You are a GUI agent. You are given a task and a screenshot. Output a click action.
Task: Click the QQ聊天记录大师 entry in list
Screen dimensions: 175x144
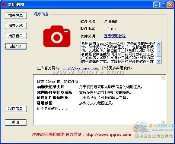tap(50, 87)
